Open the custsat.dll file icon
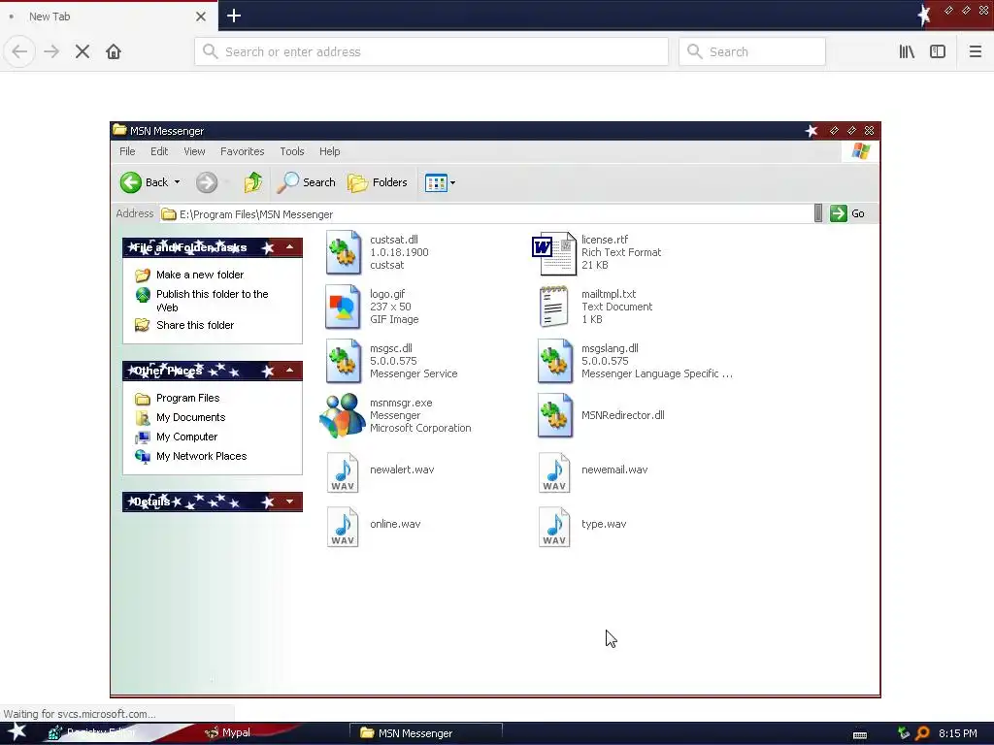Image resolution: width=994 pixels, height=745 pixels. point(343,252)
